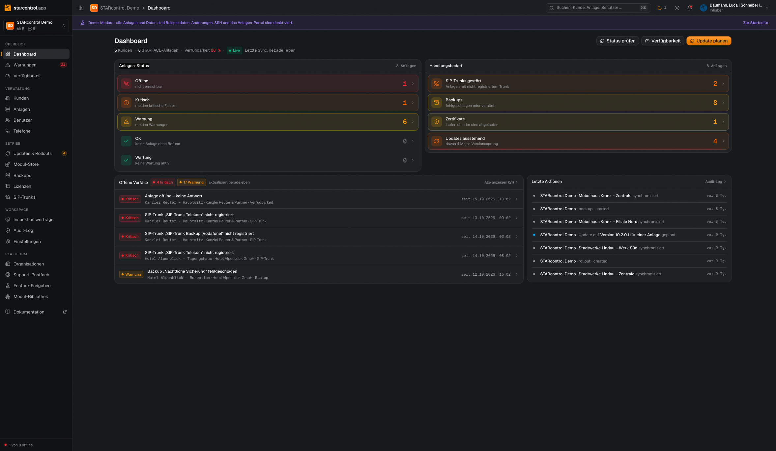776x451 pixels.
Task: Click the Updates & Rollouts icon
Action: pyautogui.click(x=8, y=153)
